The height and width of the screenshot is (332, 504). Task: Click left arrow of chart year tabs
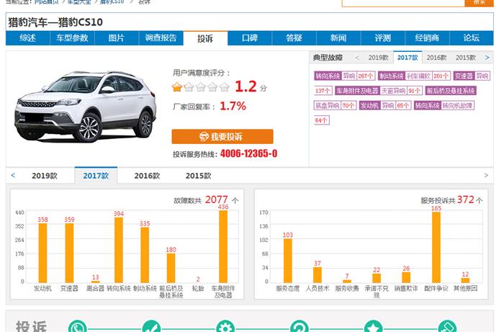click(13, 176)
